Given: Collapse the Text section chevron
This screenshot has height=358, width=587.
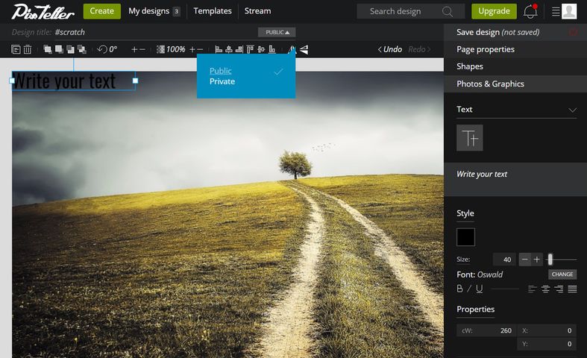Looking at the screenshot, I should coord(572,110).
